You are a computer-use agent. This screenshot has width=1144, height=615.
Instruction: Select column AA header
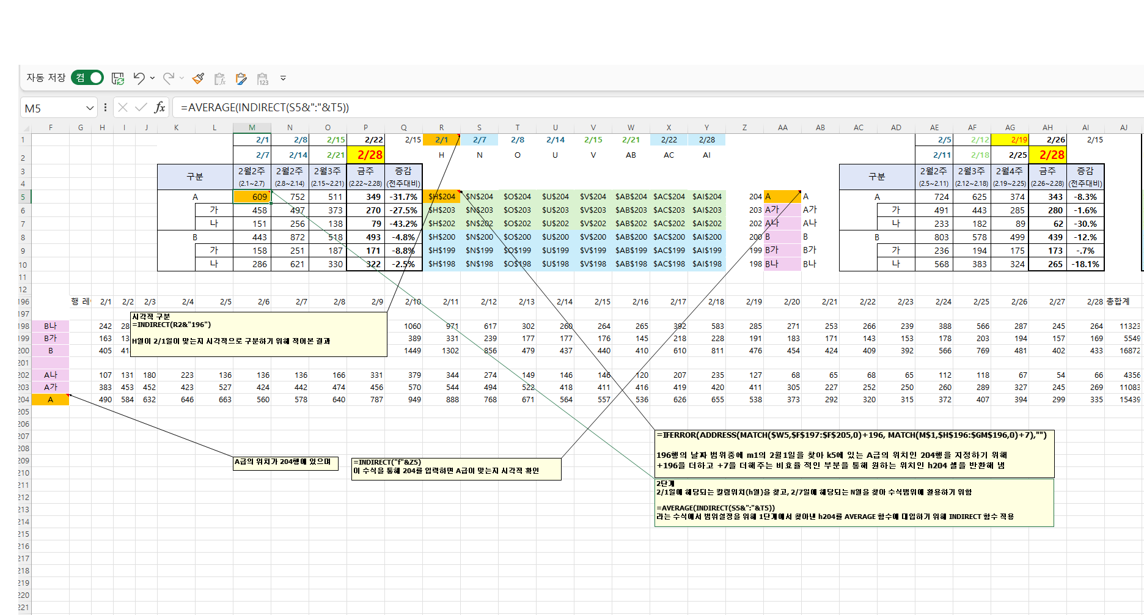click(x=782, y=128)
